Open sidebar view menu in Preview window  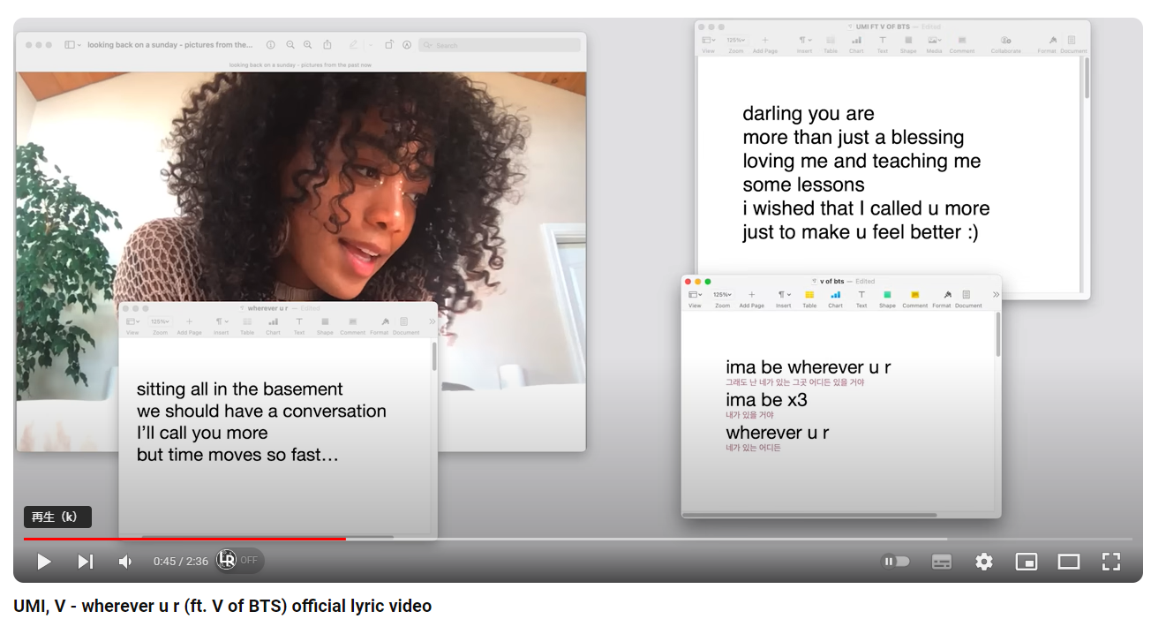pos(72,45)
